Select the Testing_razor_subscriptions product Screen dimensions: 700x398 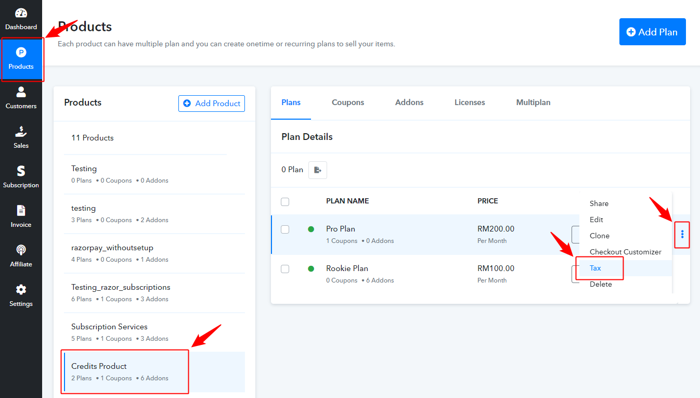154,293
